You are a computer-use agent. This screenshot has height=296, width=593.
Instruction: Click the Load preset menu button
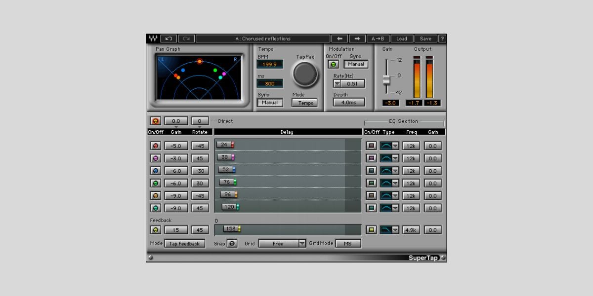[402, 38]
